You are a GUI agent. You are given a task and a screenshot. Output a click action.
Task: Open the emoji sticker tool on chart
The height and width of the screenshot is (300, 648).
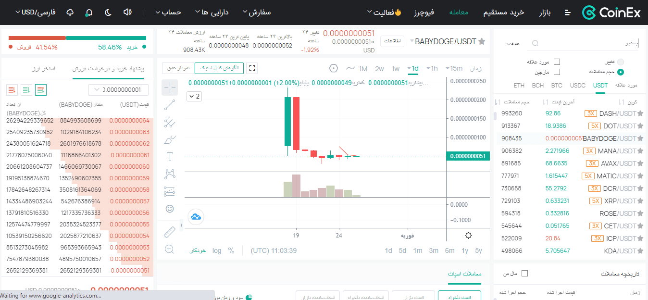[x=169, y=210]
